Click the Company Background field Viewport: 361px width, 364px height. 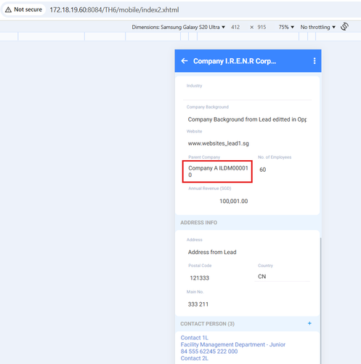coord(247,119)
